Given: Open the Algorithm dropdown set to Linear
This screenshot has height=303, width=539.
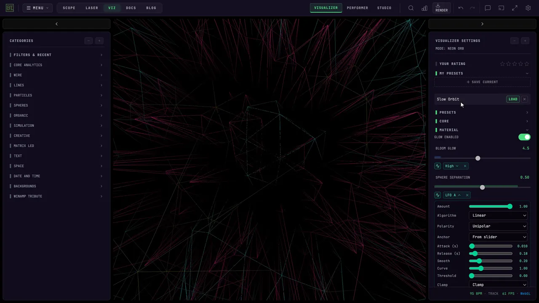Looking at the screenshot, I should pos(499,215).
